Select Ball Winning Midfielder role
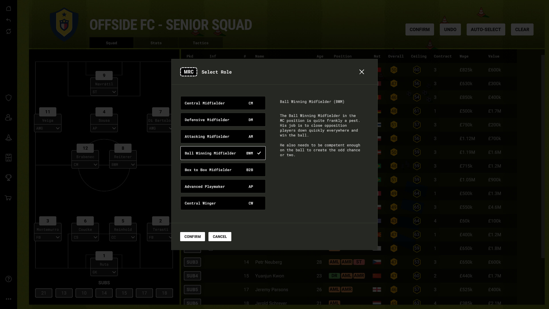The height and width of the screenshot is (309, 549). point(222,153)
